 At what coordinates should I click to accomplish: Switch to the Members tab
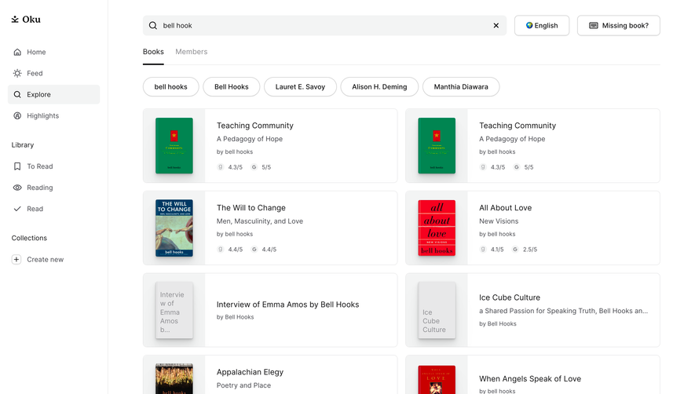(x=191, y=52)
